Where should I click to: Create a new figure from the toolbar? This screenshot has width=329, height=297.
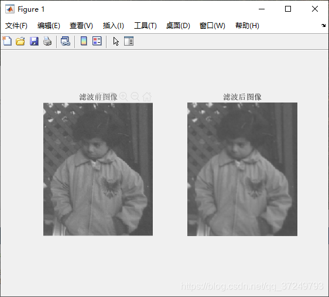tap(7, 41)
